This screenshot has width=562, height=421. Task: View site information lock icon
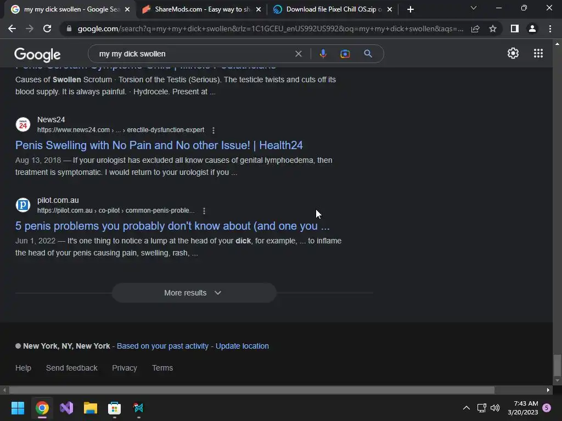69,29
